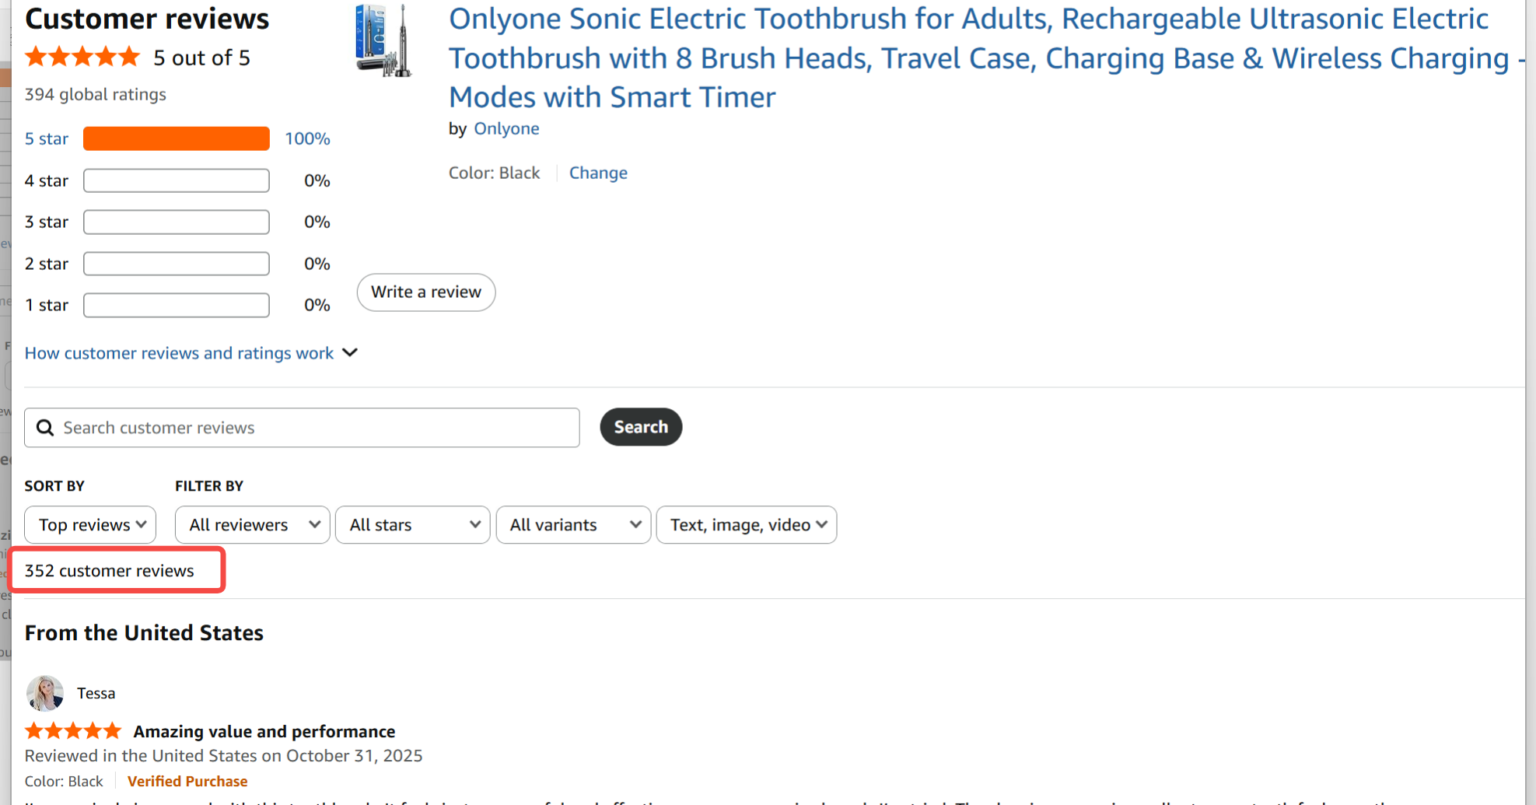The image size is (1536, 805).
Task: Open the 'Top reviews' sort dropdown
Action: 90,525
